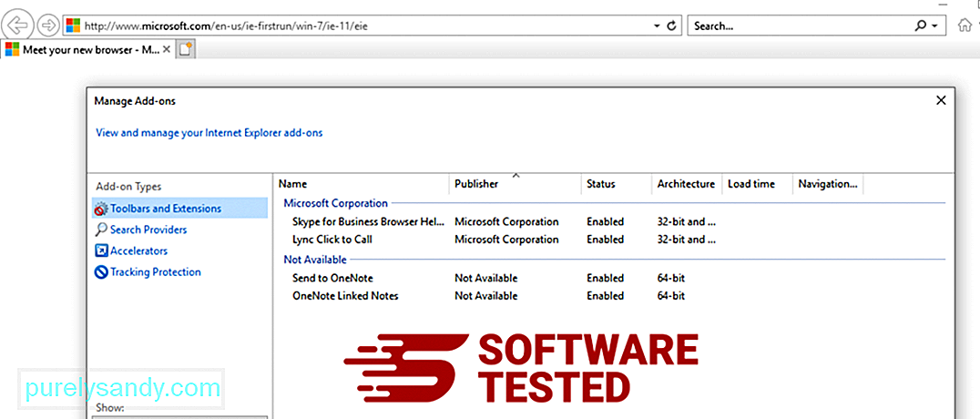Click 64-bit cell of OneNote Linked Notes
The image size is (980, 419).
tap(670, 295)
